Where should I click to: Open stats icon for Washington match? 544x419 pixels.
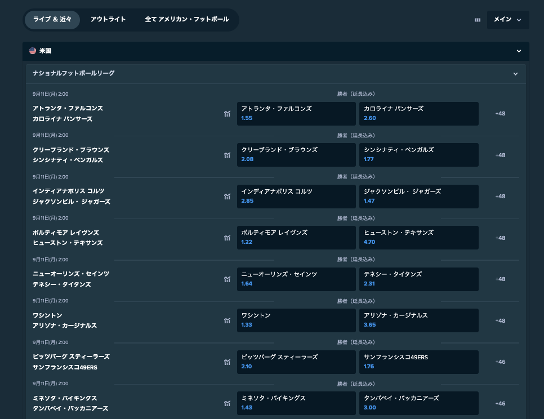(228, 320)
